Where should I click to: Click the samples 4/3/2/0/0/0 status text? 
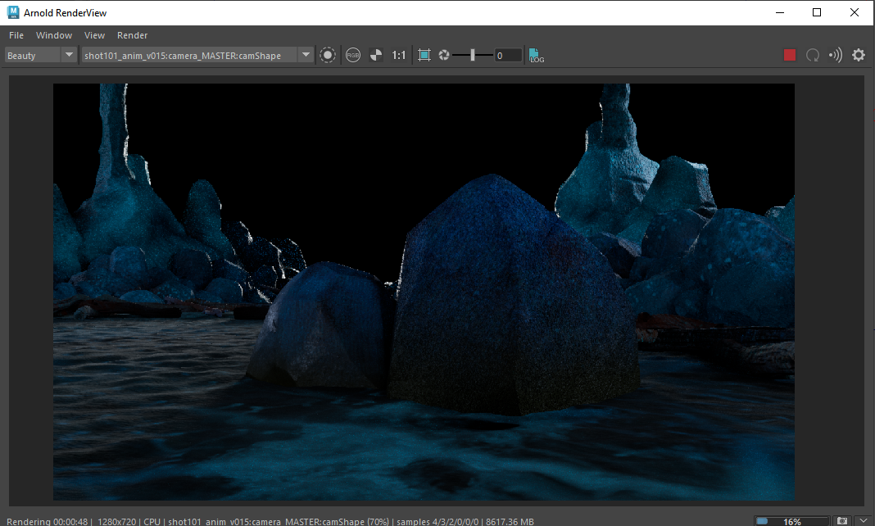click(x=437, y=522)
